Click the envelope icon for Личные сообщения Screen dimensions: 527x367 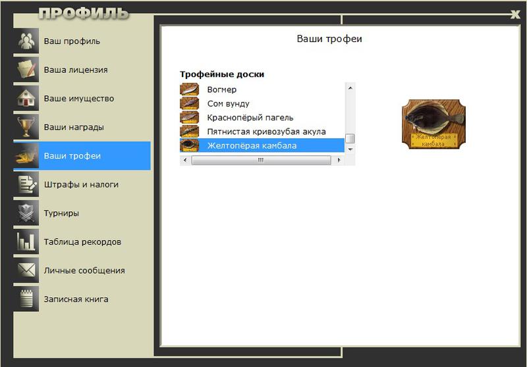(x=26, y=270)
